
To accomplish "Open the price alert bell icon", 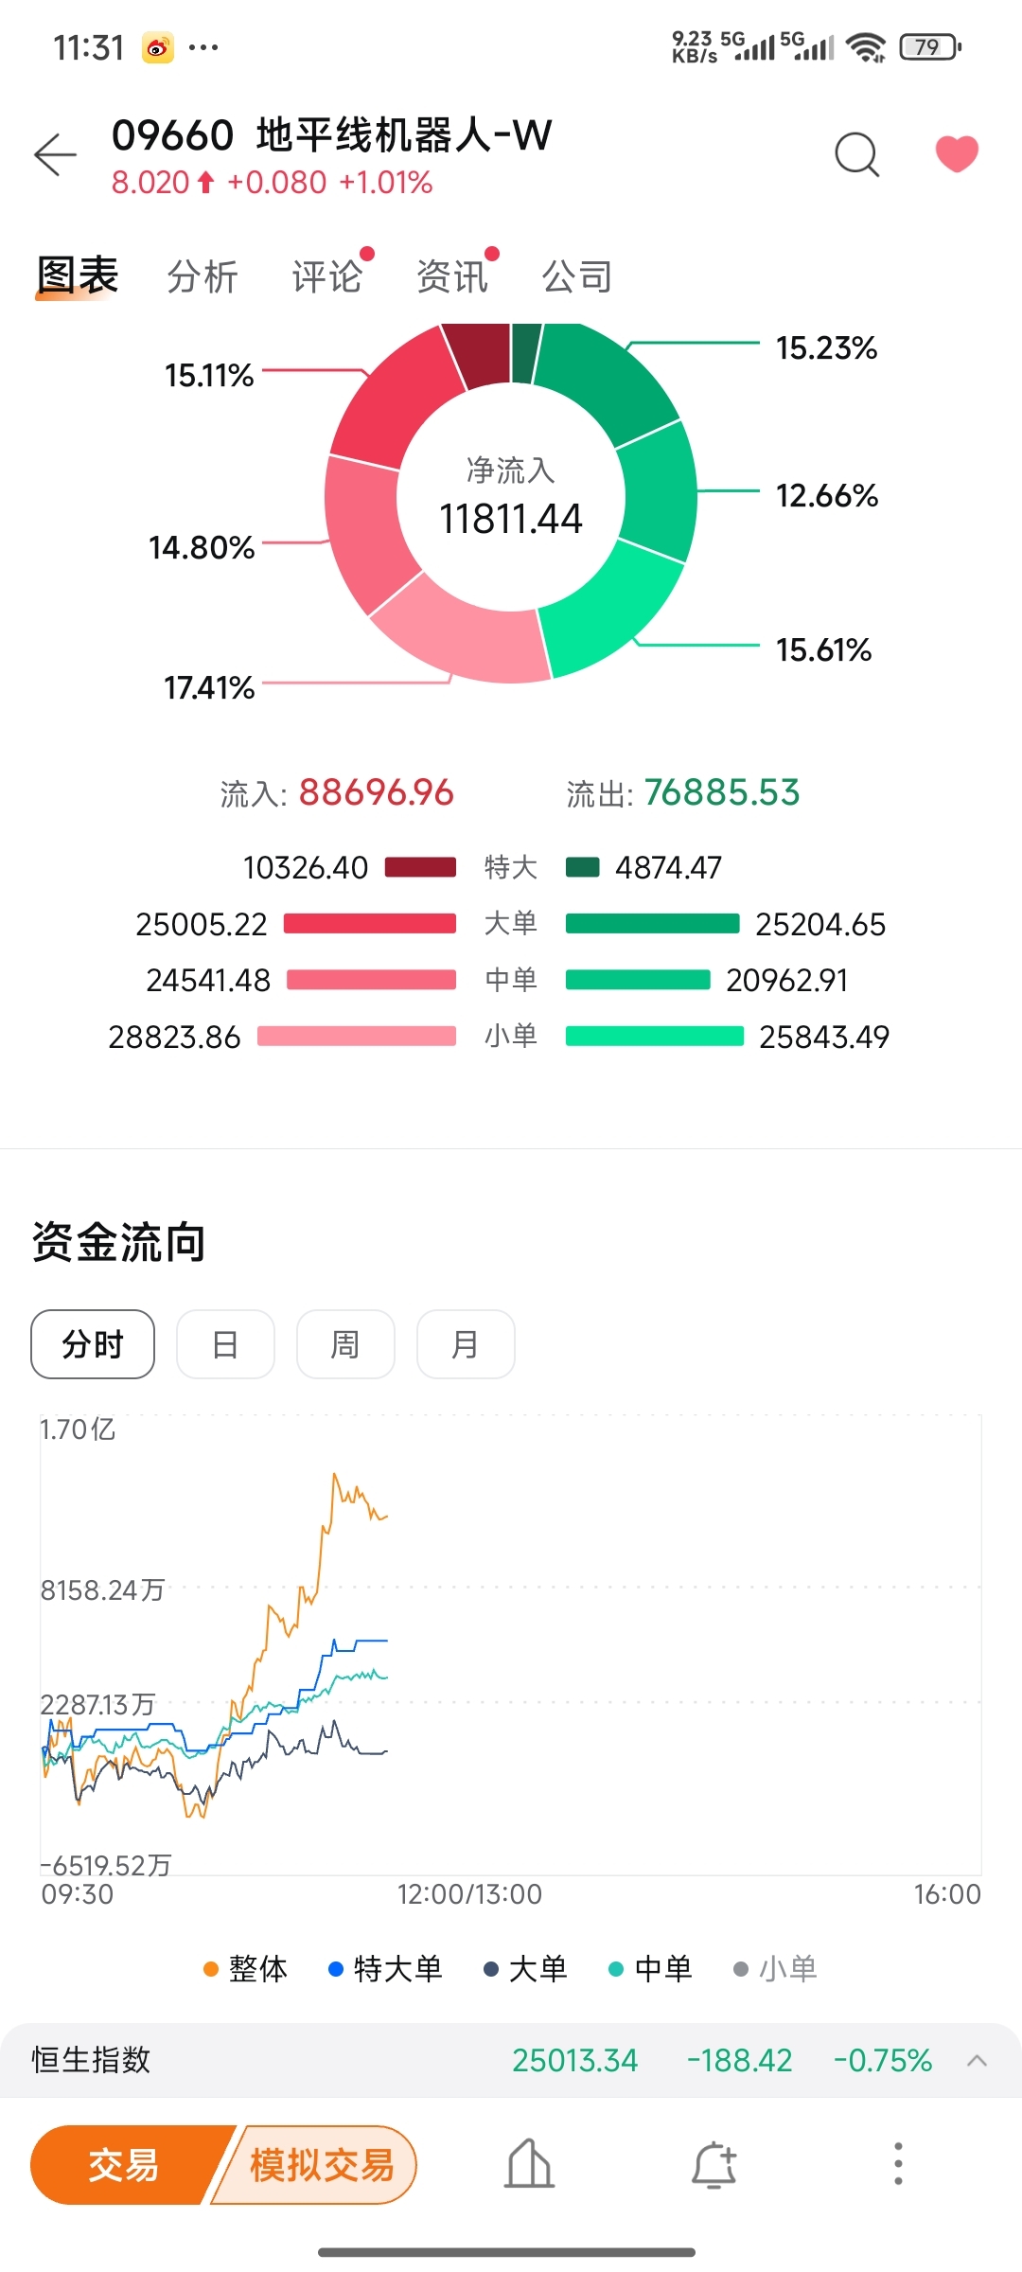I will 714,2164.
